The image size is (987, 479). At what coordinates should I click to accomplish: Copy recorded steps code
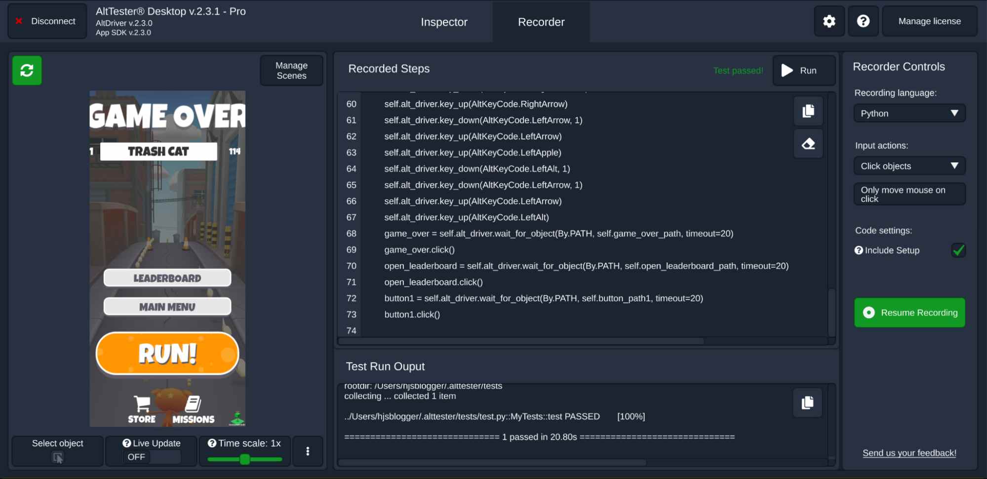pyautogui.click(x=808, y=111)
